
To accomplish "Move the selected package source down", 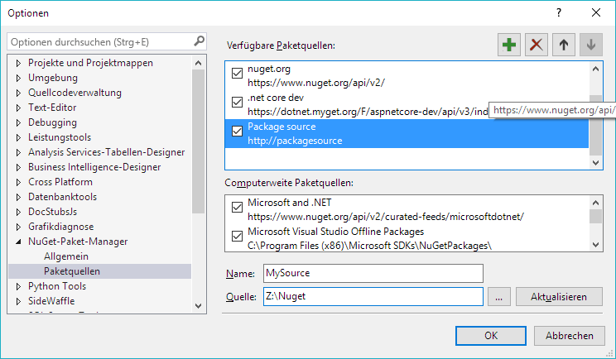I will tap(591, 45).
